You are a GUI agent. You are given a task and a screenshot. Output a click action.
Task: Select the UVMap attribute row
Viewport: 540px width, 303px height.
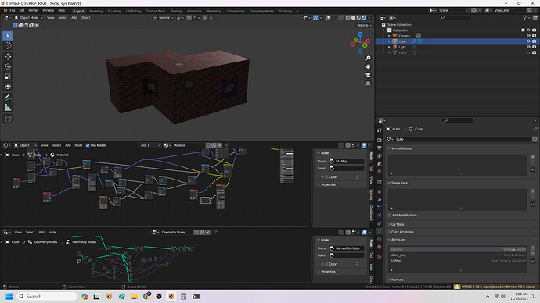[x=458, y=261]
